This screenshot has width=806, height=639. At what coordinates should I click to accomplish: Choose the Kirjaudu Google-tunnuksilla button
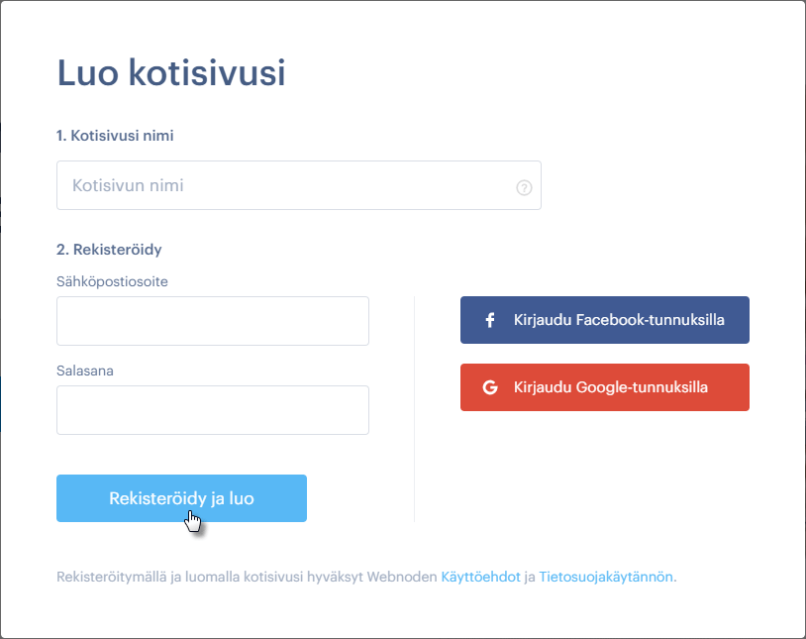(x=604, y=387)
